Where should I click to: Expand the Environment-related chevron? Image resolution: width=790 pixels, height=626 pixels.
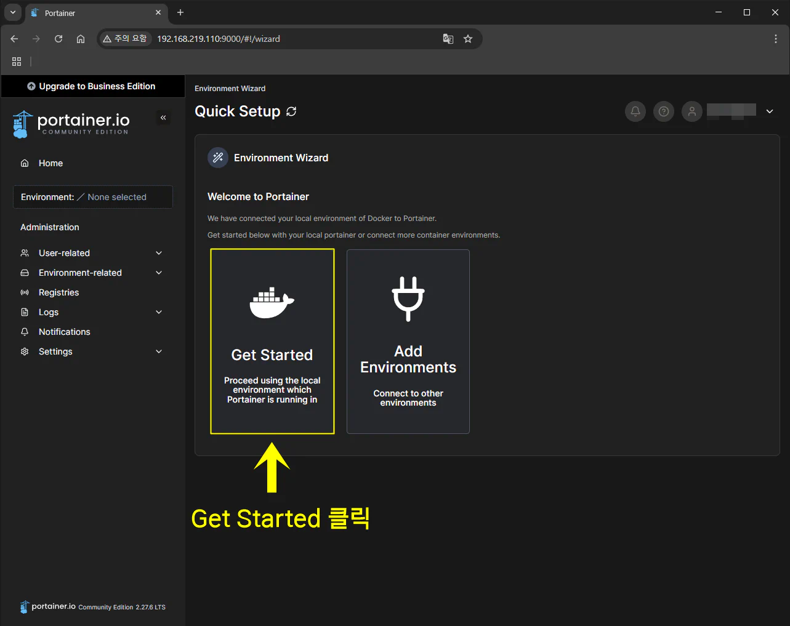(159, 273)
